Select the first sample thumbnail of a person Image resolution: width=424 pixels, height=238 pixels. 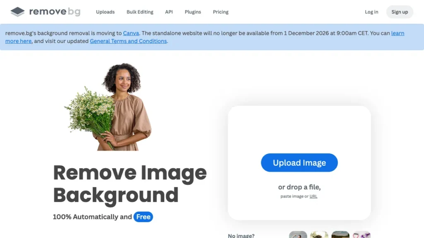(x=298, y=235)
